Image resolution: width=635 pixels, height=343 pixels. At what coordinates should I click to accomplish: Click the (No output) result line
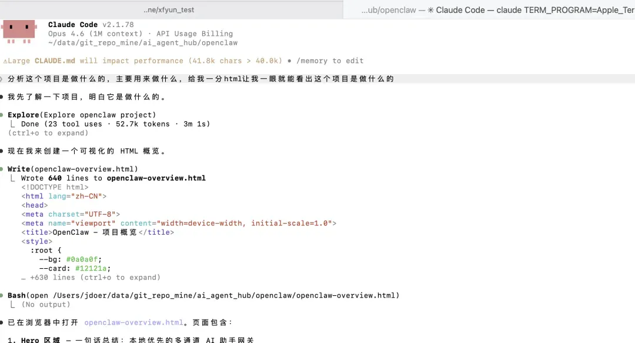46,305
